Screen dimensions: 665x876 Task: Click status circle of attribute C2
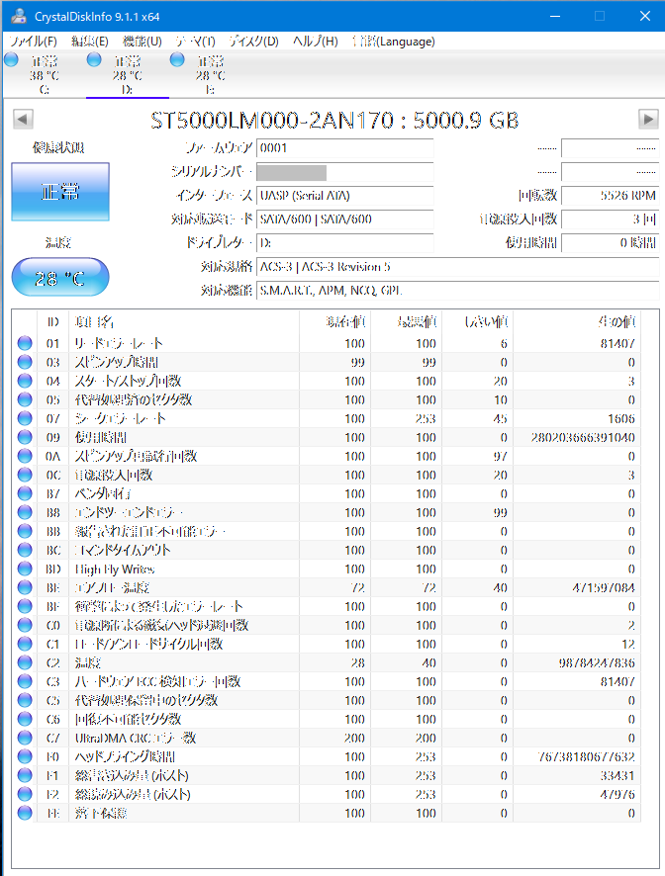click(25, 662)
